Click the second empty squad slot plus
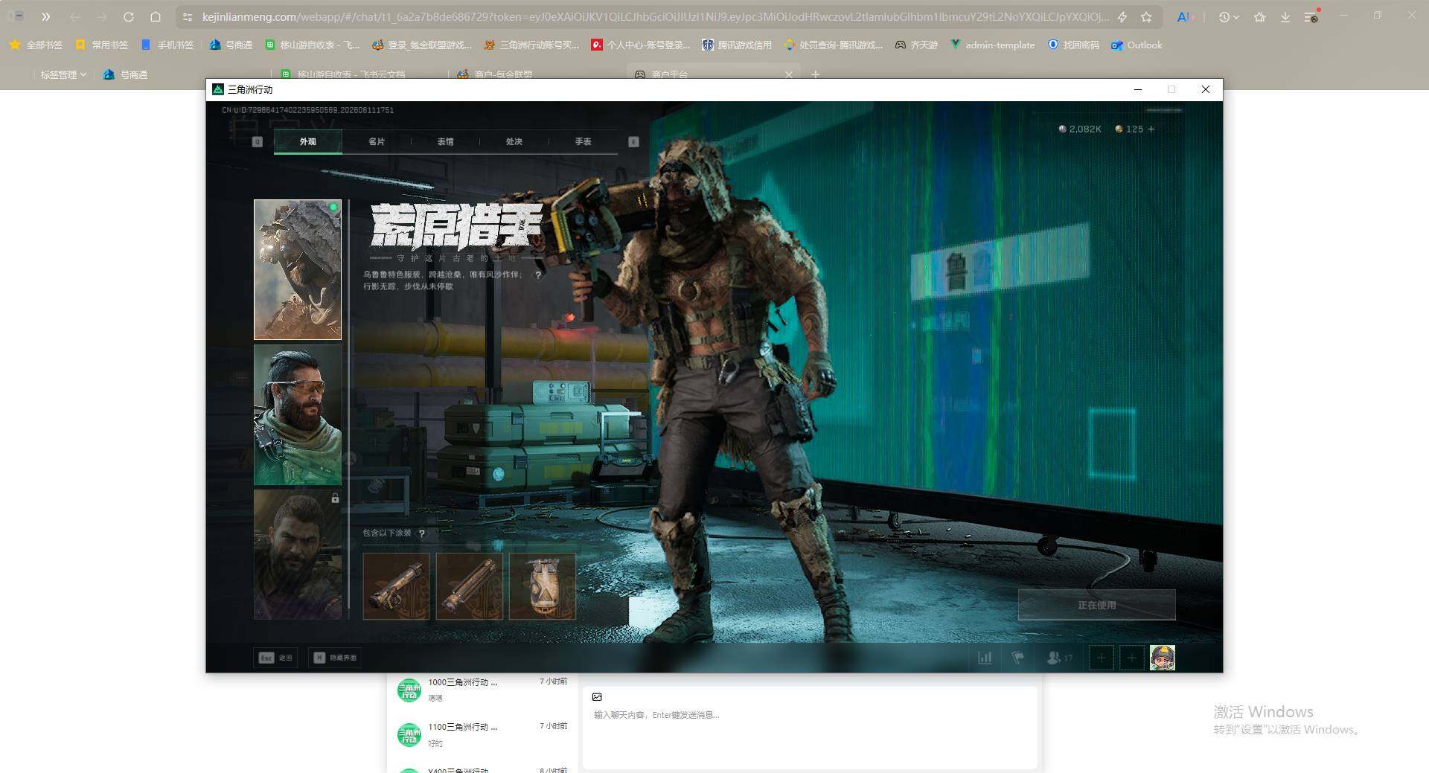The image size is (1429, 773). pyautogui.click(x=1132, y=658)
